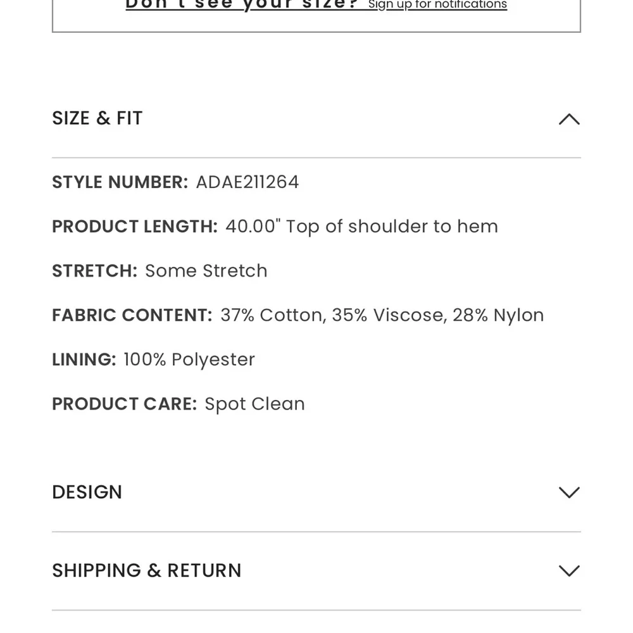Select the 100% Polyester lining value
Image resolution: width=633 pixels, height=633 pixels.
[189, 360]
